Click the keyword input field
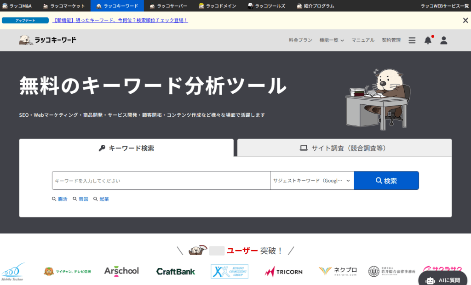Screen dimensions: 471x285 [x=161, y=181]
